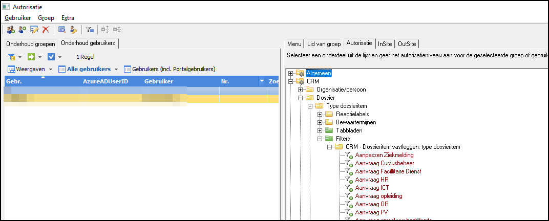This screenshot has height=221, width=549.
Task: Switch to the Onderhoud groepen tab
Action: (30, 44)
